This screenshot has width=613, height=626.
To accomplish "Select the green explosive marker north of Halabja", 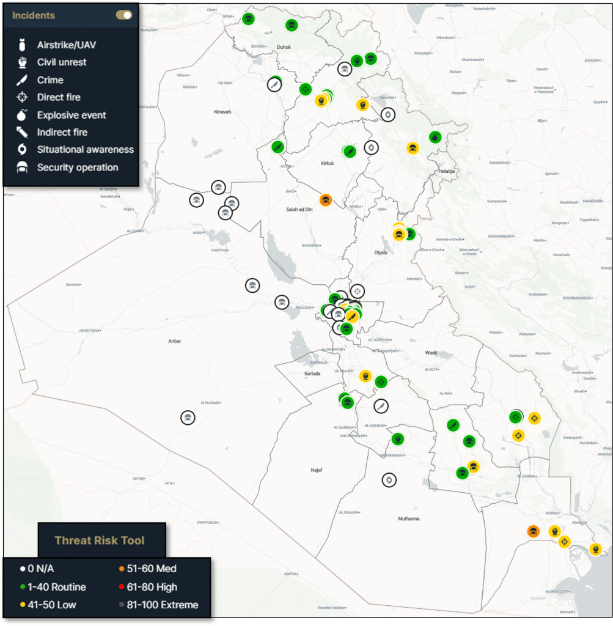I will point(435,137).
